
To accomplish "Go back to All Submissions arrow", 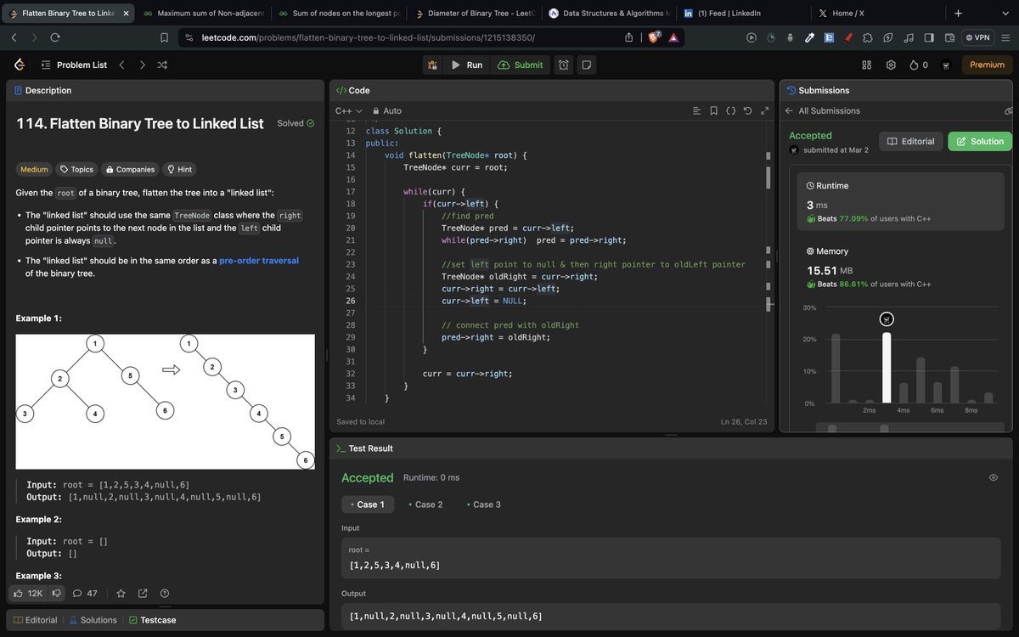I will (x=789, y=110).
